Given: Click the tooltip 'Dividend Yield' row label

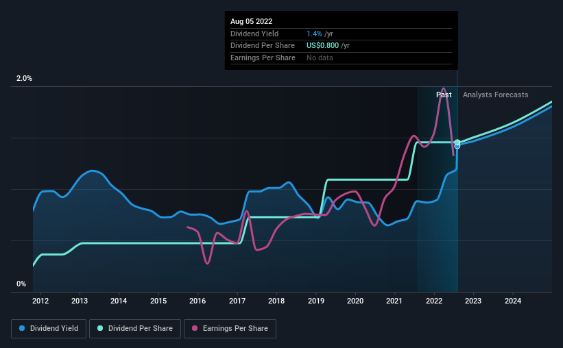Looking at the screenshot, I should click(254, 34).
